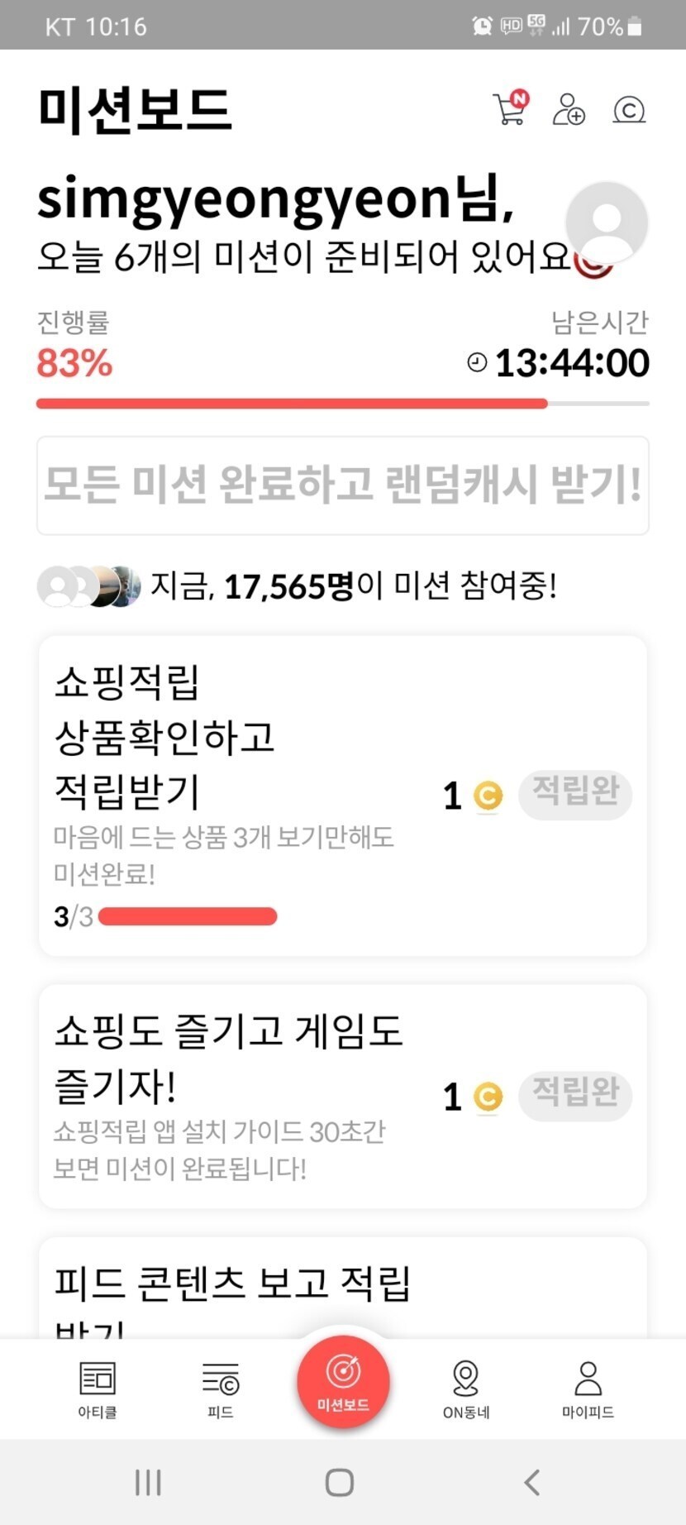The width and height of the screenshot is (686, 1525).
Task: Tap the 3/3 shopping mission progress bar
Action: click(x=188, y=916)
